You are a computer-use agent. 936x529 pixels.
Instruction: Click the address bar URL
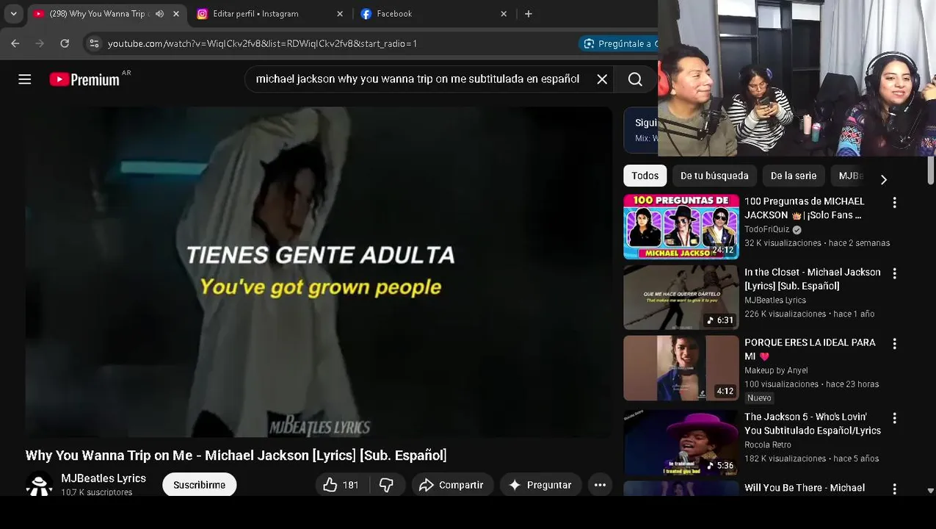point(262,43)
